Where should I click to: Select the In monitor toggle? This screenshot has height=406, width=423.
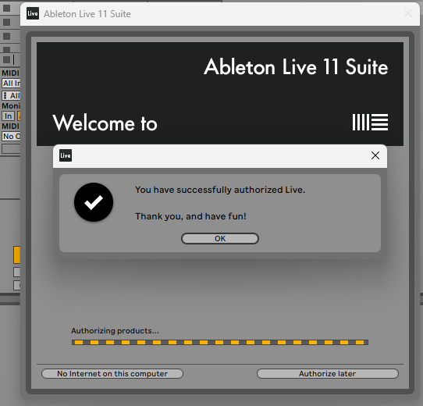click(x=8, y=116)
